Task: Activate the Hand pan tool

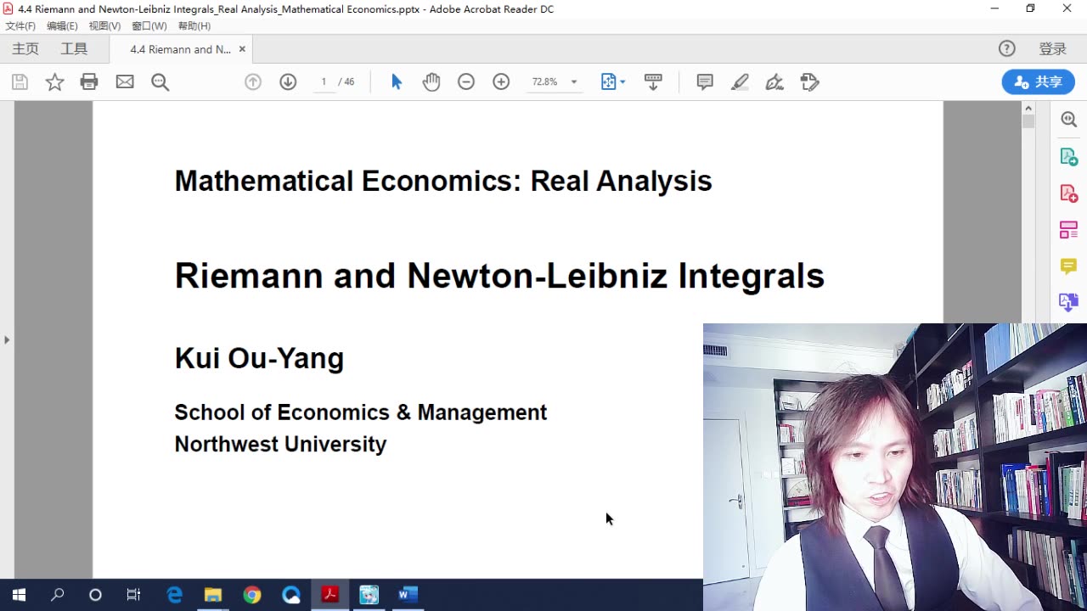Action: point(431,82)
